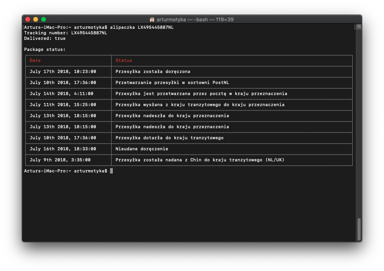Zoom the Terminal window with green button
Image resolution: width=384 pixels, height=271 pixels.
coord(44,19)
